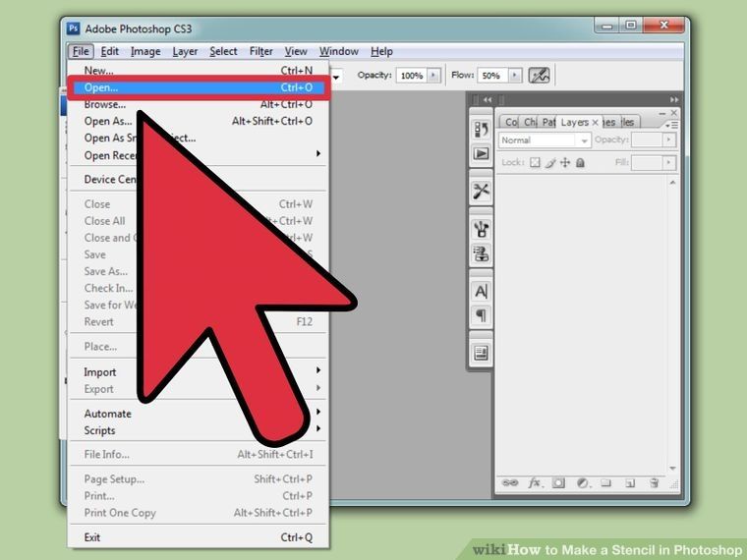Open the layer Fill slider arrow

[669, 162]
